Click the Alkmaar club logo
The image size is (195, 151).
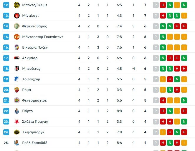(16, 58)
